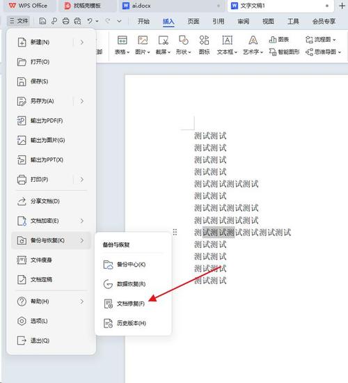The image size is (348, 383).
Task: Switch to the 开始 ribbon tab
Action: point(143,22)
